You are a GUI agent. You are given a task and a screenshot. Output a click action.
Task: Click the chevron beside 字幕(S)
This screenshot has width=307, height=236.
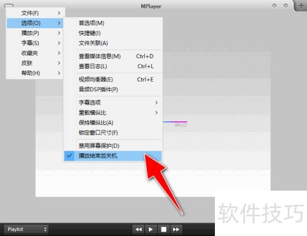point(59,43)
